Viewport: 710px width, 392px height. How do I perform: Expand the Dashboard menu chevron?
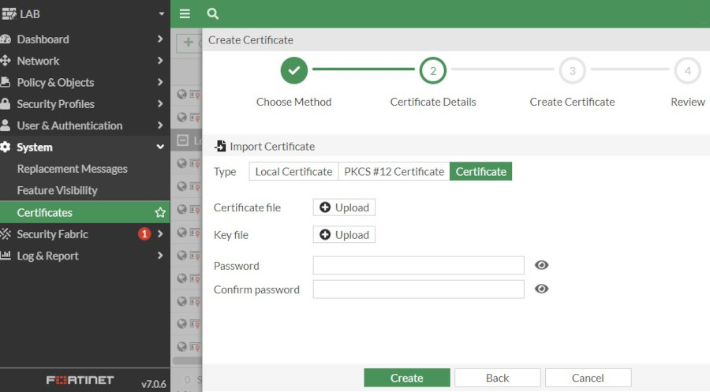click(160, 39)
